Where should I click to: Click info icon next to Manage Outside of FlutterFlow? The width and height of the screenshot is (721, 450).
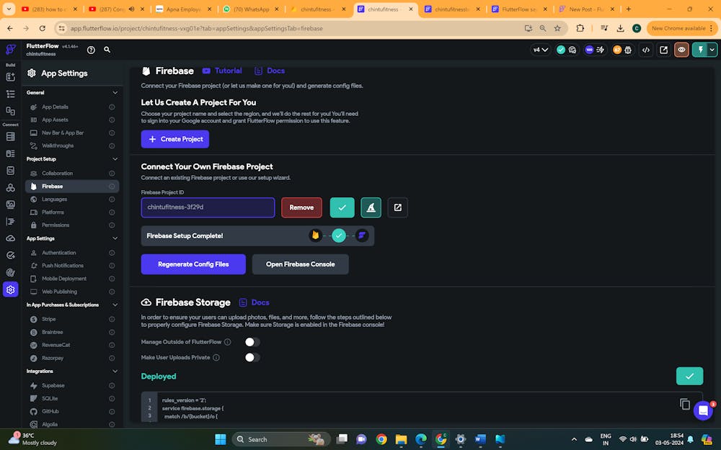(x=228, y=342)
